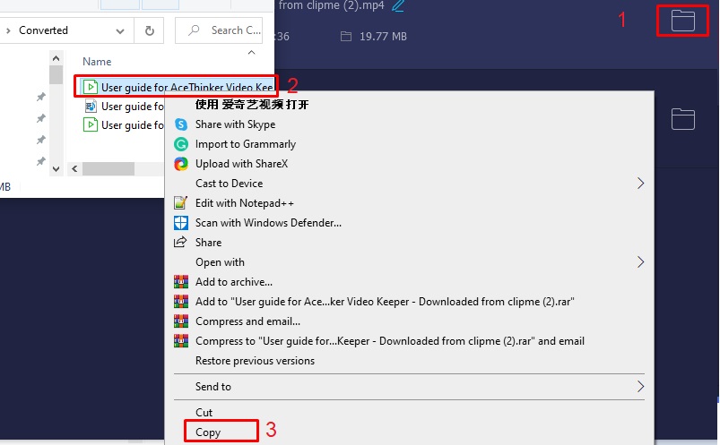Click the Windows Defender shield icon
This screenshot has width=720, height=445.
(x=181, y=223)
